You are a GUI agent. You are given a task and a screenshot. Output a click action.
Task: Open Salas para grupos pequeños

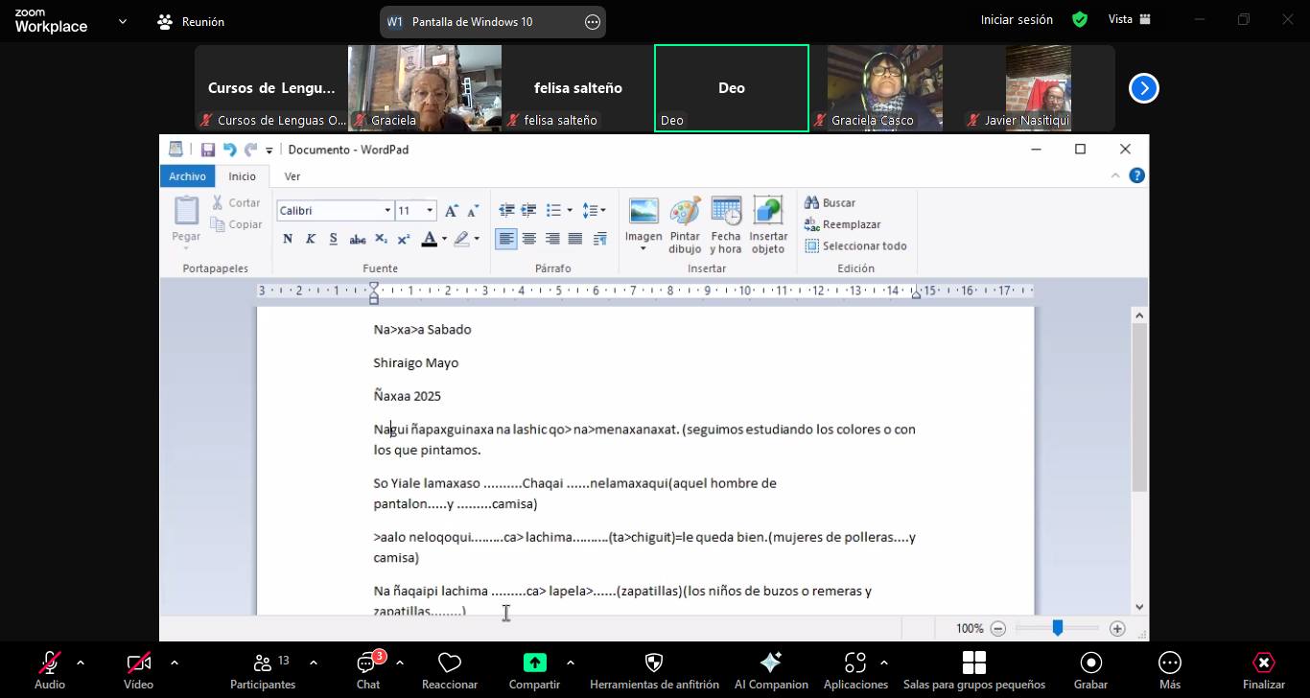pos(973,663)
